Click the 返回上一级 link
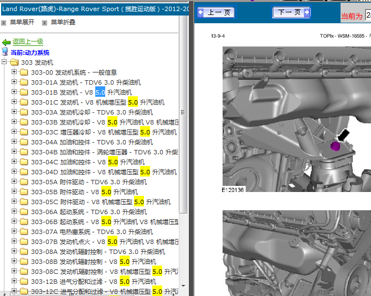The image size is (371, 296). [28, 42]
